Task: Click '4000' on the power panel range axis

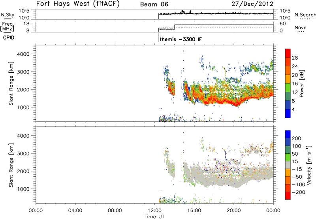Action: point(23,54)
